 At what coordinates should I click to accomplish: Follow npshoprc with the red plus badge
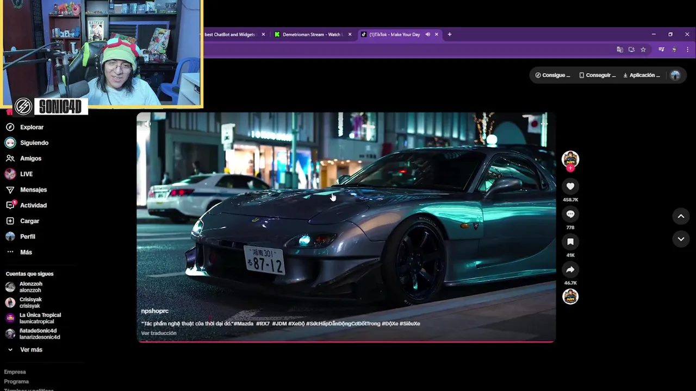click(570, 168)
